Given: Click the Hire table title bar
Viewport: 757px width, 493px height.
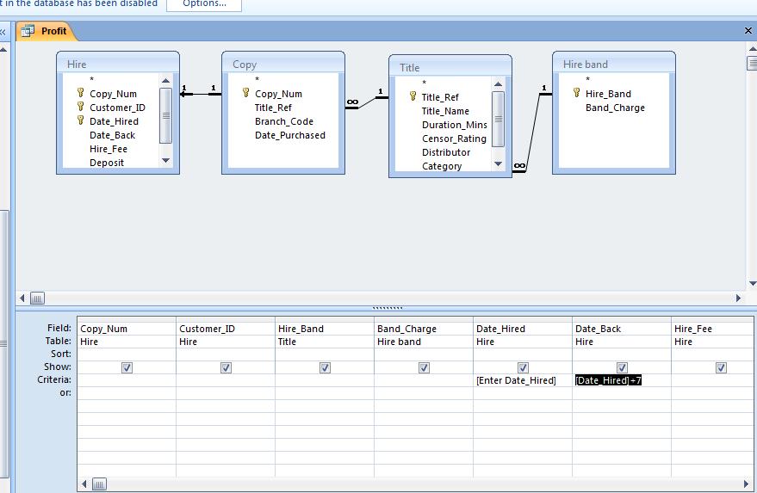Looking at the screenshot, I should pos(118,64).
